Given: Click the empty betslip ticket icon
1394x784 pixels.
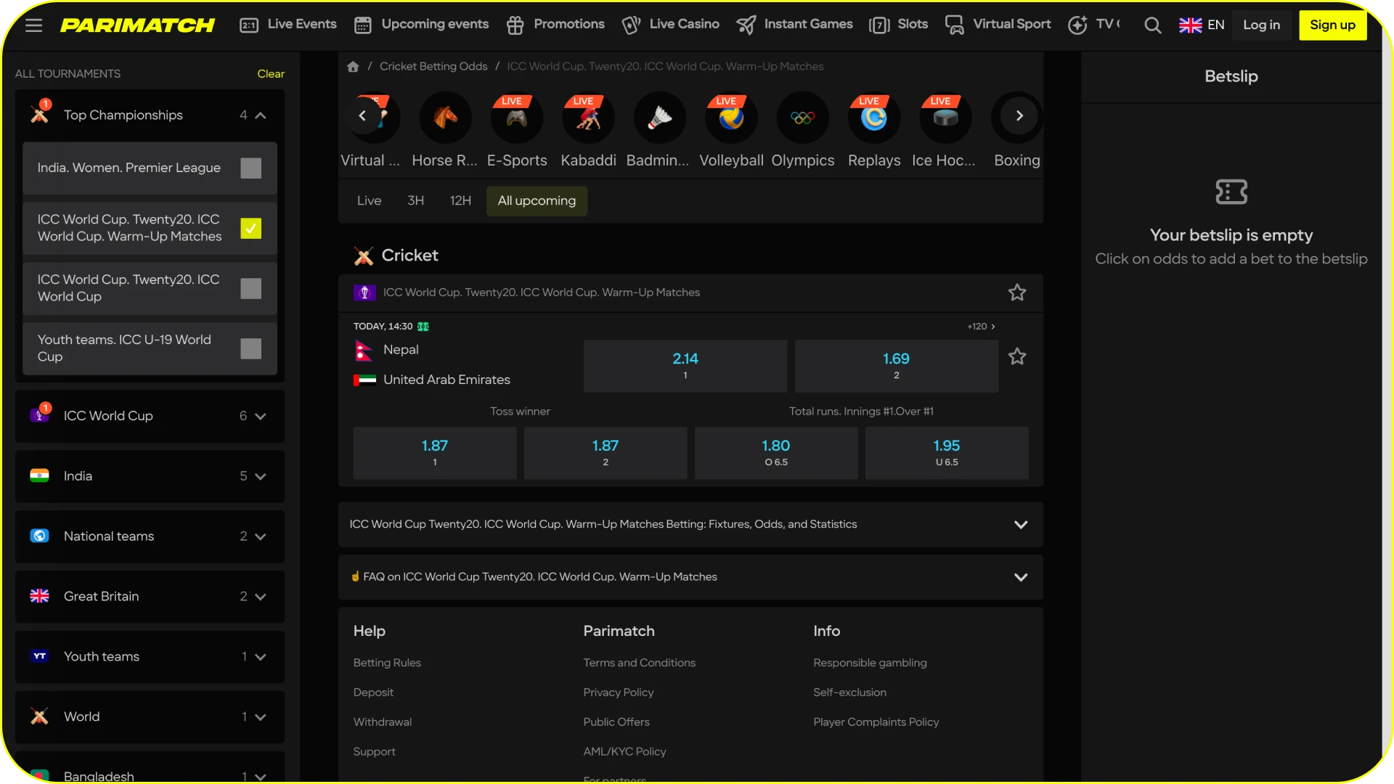Looking at the screenshot, I should (1231, 192).
